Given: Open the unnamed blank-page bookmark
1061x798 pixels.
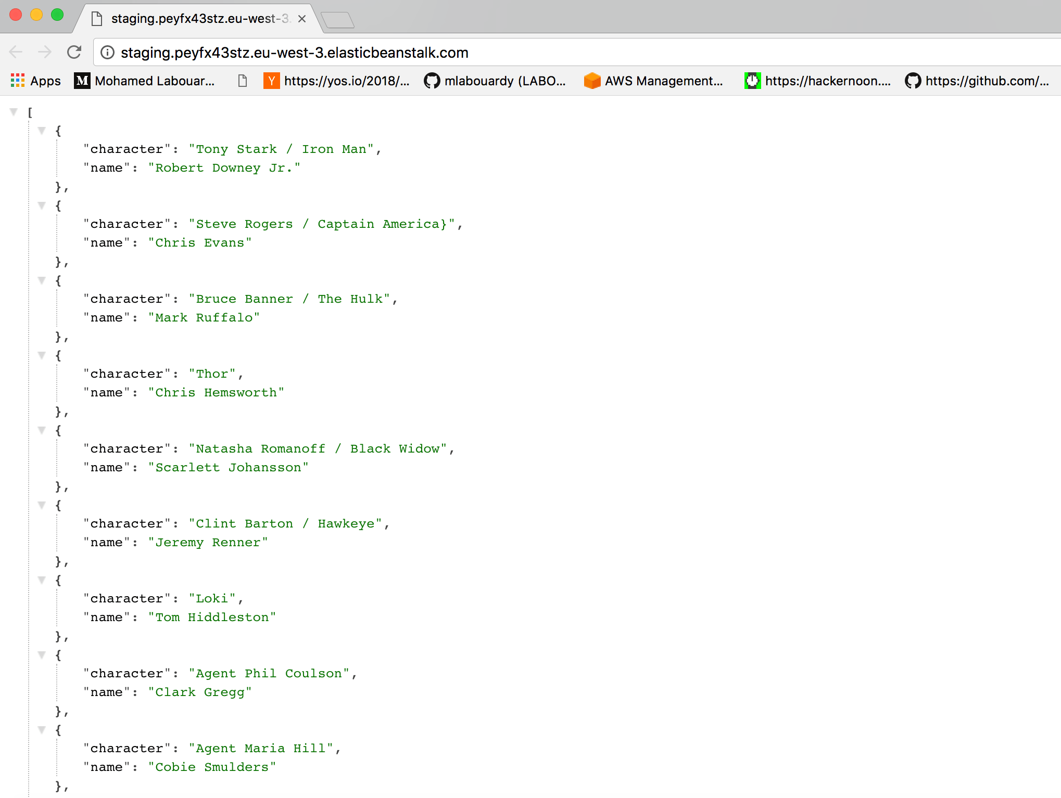Looking at the screenshot, I should [243, 81].
